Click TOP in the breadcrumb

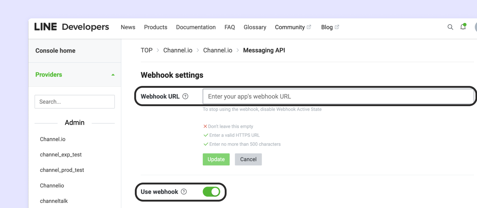tap(146, 50)
